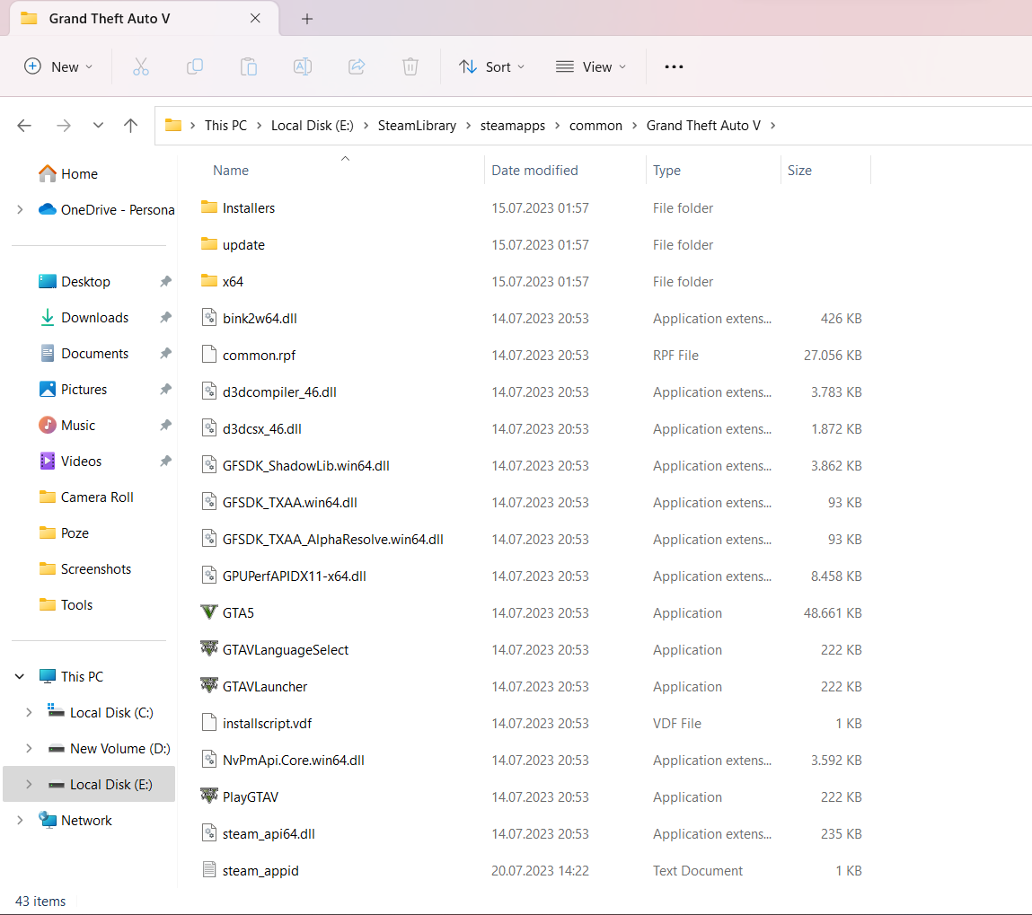Image resolution: width=1032 pixels, height=915 pixels.
Task: Open the See more ellipsis menu
Action: point(674,66)
